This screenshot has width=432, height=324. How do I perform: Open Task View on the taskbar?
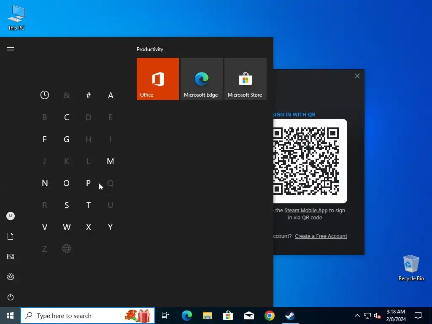pos(165,316)
